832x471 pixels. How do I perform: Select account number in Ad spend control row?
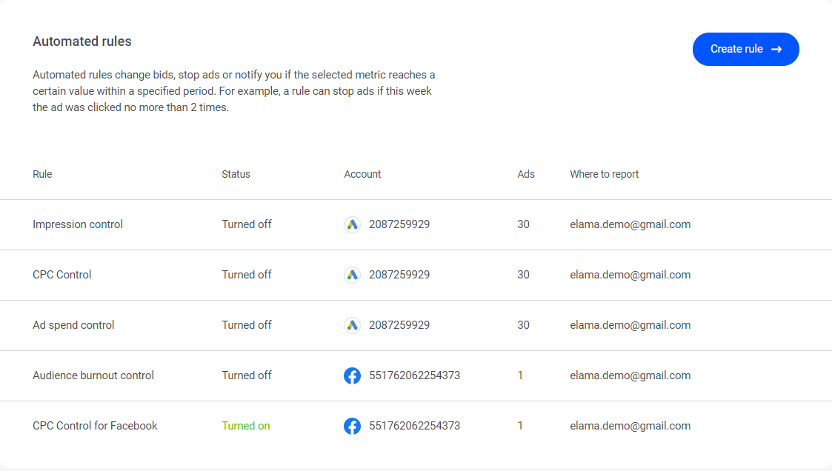click(x=399, y=325)
